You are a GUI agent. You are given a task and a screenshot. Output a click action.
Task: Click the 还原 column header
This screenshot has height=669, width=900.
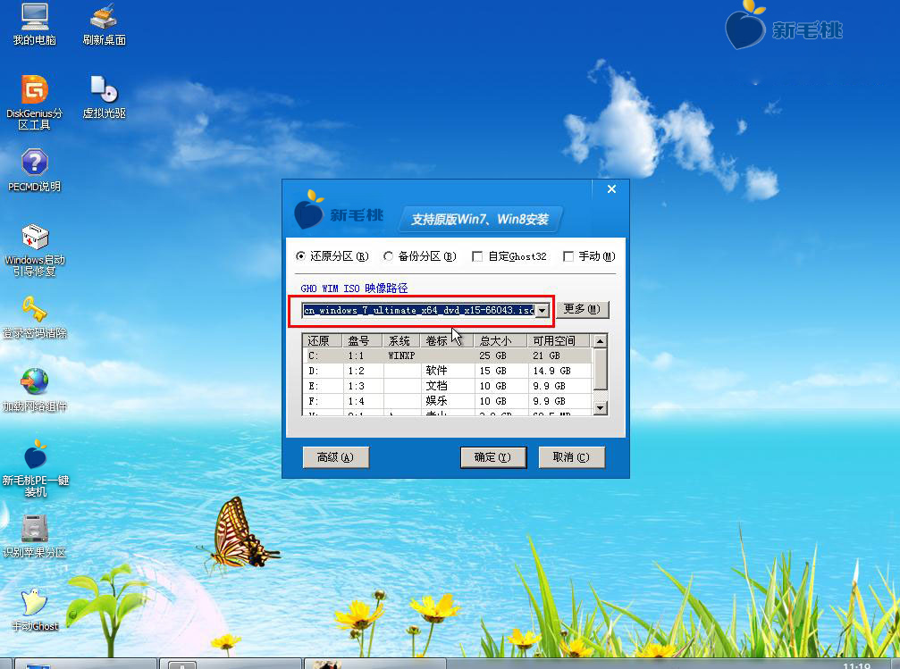click(x=323, y=341)
